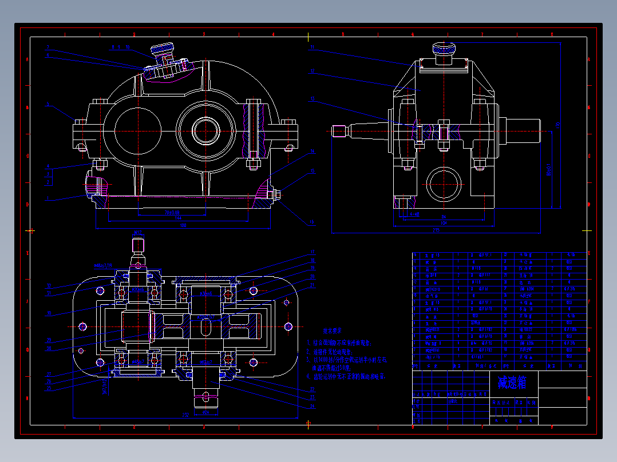This screenshot has width=617, height=462.
Task: Click part callout number 30
Action: pos(49,313)
